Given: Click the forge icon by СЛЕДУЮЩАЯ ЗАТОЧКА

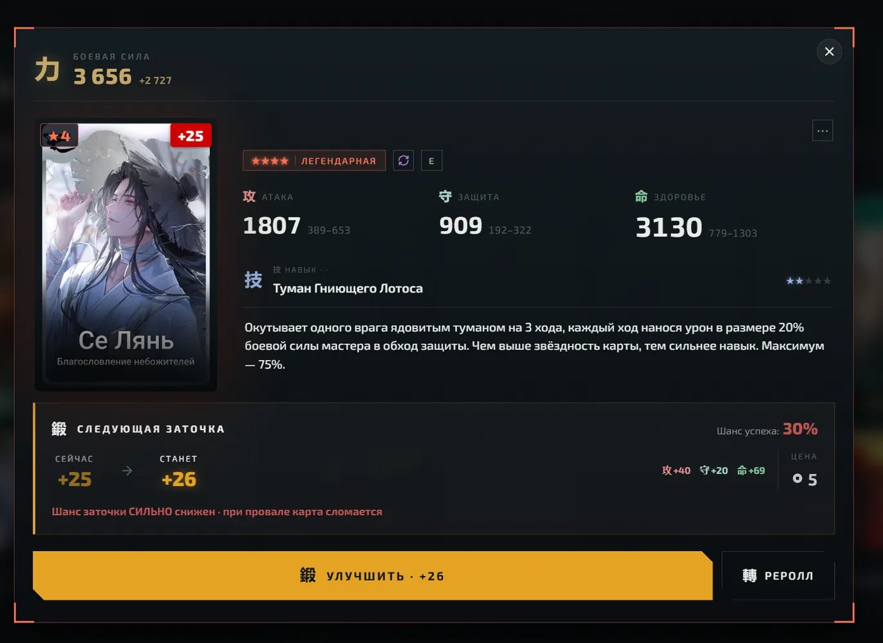Looking at the screenshot, I should click(x=59, y=429).
